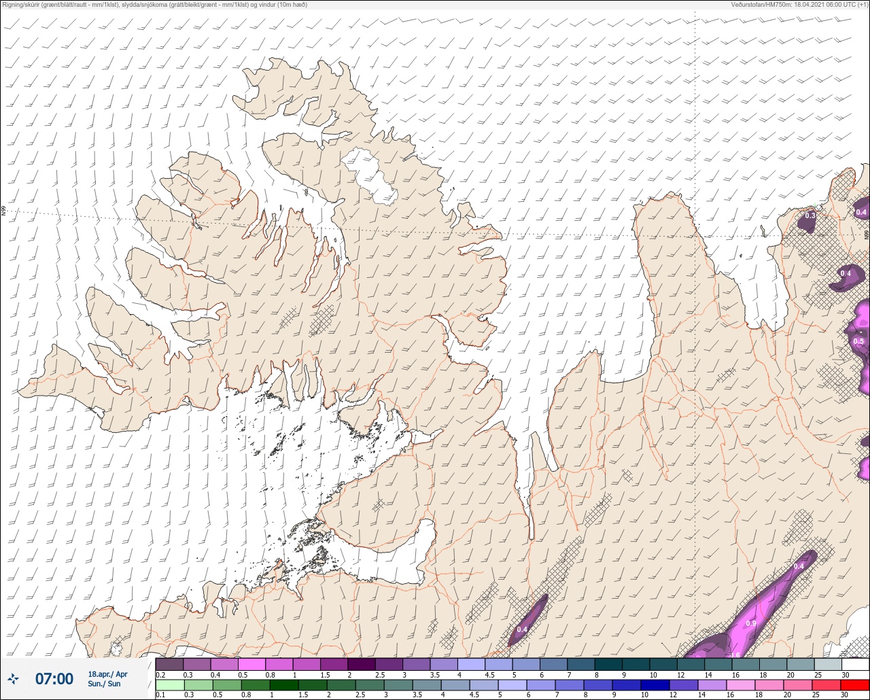
Task: Click the 0.5 precipitation value at map's right edge
Action: (x=858, y=341)
